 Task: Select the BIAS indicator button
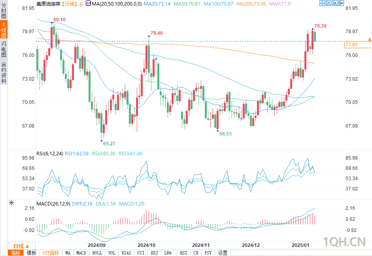(x=126, y=253)
